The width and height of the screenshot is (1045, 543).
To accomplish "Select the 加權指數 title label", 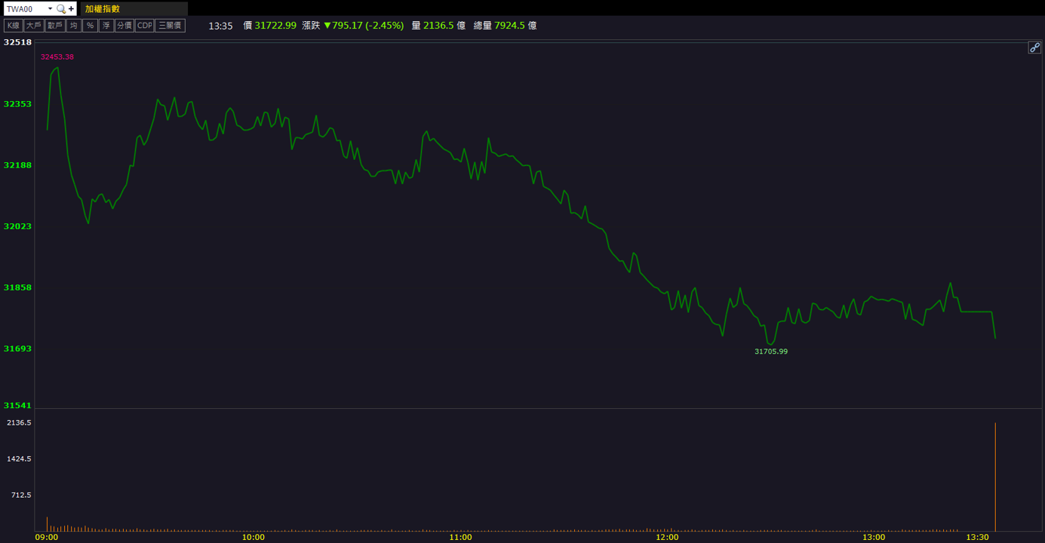I will point(103,9).
